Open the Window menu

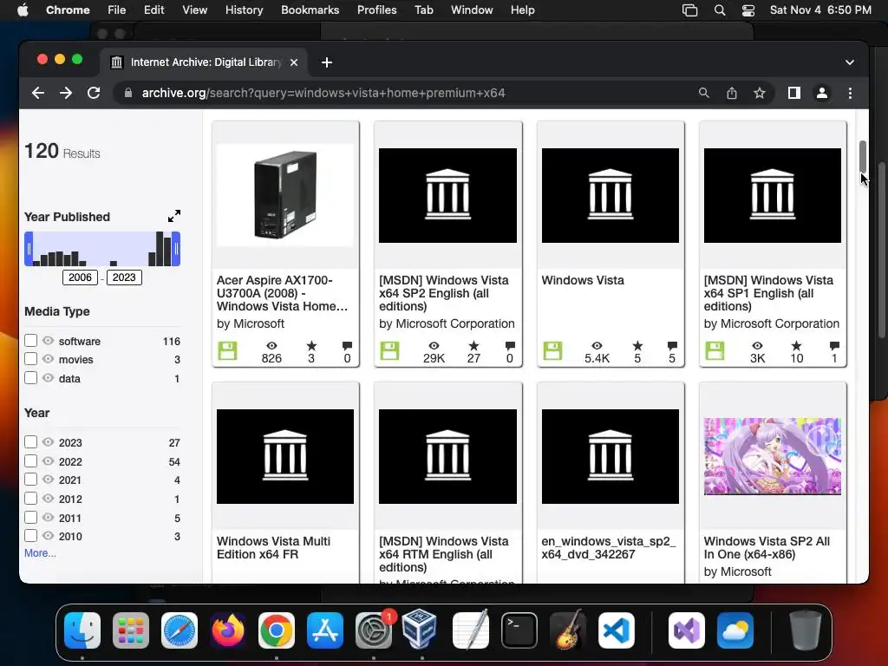[x=472, y=10]
